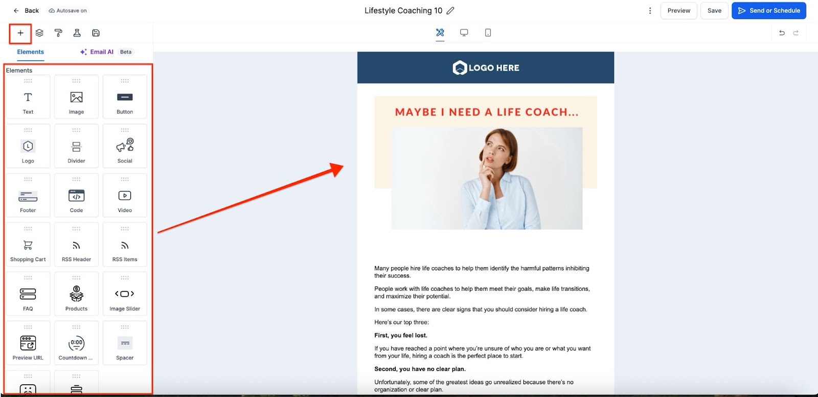Select the Image element

click(76, 97)
